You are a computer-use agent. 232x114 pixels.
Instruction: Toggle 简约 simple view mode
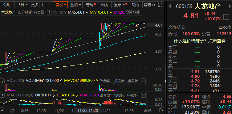click(x=135, y=5)
